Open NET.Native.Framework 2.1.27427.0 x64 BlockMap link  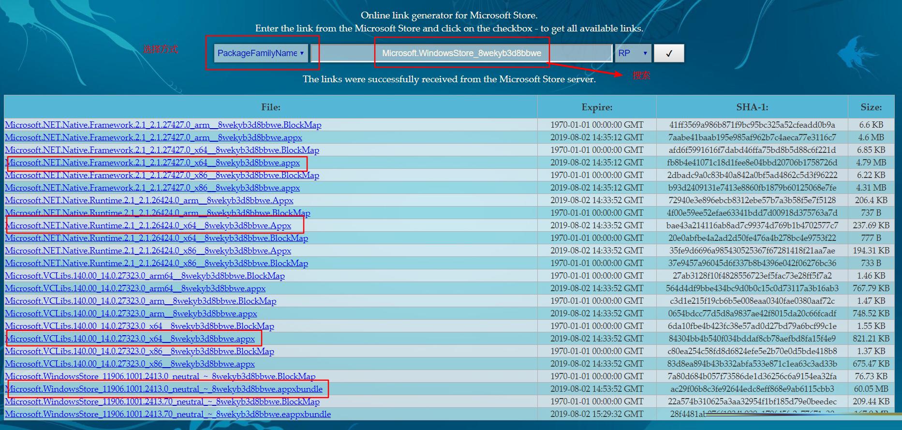tap(162, 150)
